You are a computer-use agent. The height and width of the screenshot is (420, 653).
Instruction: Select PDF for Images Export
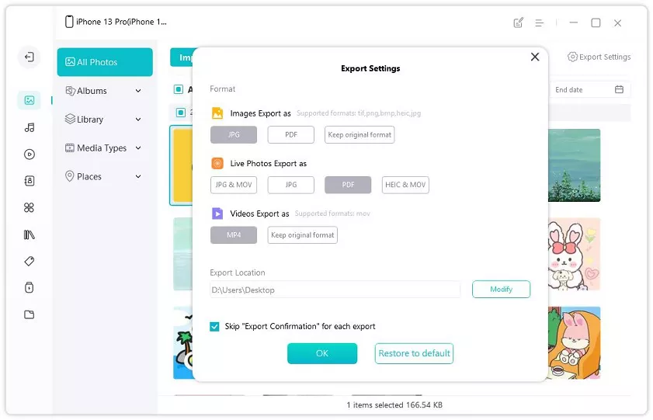(290, 135)
